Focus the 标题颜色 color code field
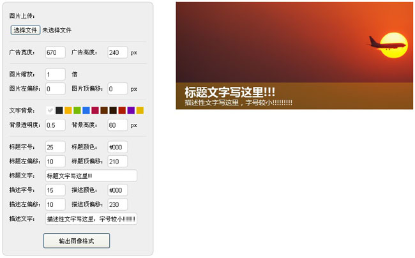This screenshot has height=258, width=415. coord(117,147)
